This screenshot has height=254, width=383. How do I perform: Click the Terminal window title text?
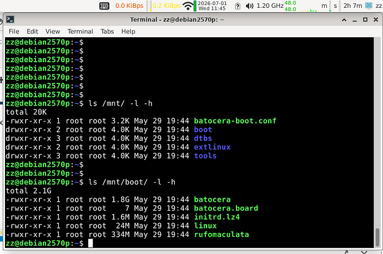[177, 19]
